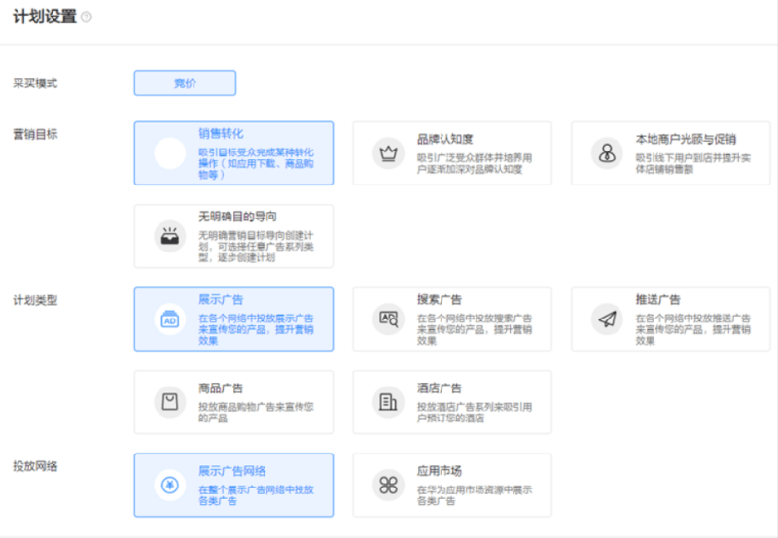Click the tray icon for 无明确目的导向

pos(169,236)
